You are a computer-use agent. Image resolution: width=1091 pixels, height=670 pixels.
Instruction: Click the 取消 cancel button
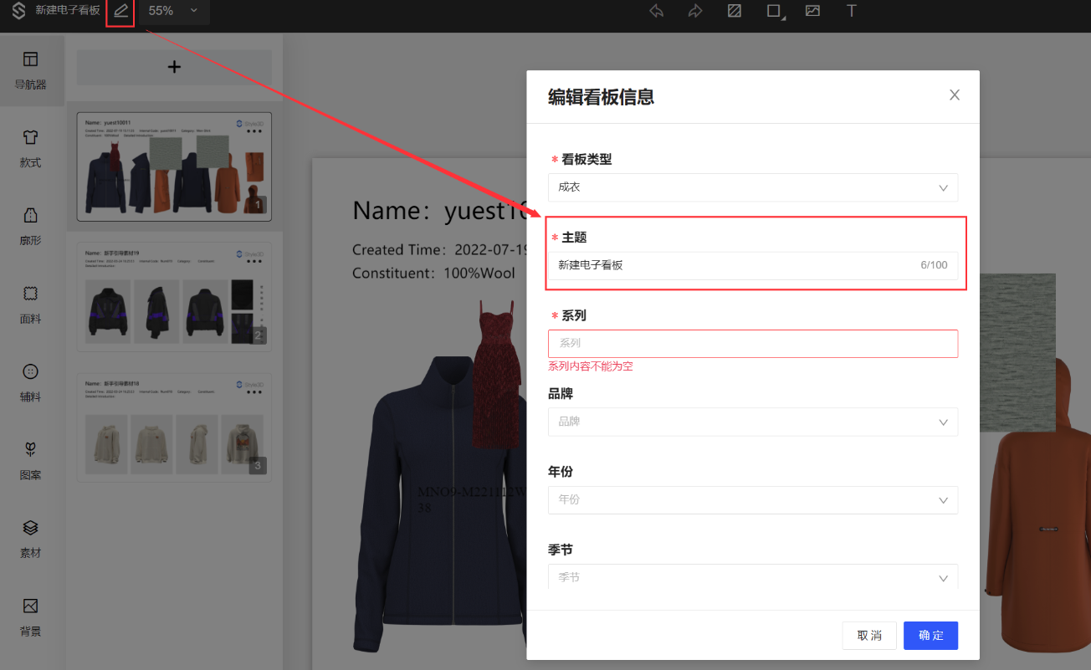869,636
